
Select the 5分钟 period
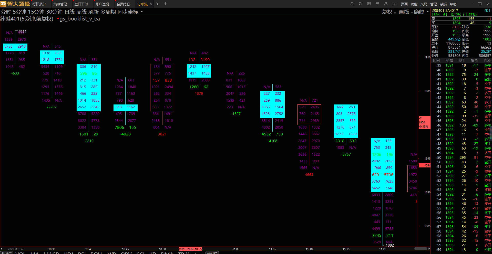point(19,12)
